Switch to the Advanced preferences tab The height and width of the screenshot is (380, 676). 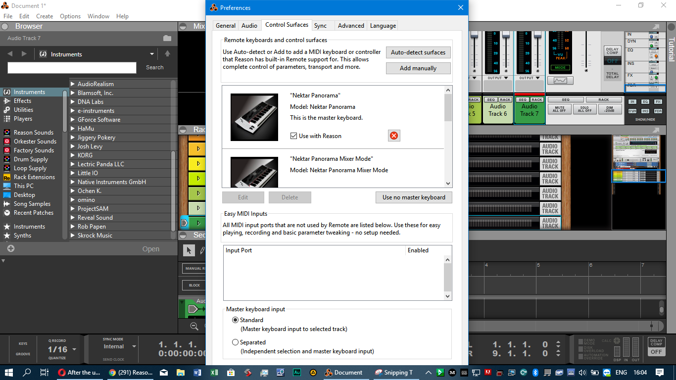[x=351, y=26]
